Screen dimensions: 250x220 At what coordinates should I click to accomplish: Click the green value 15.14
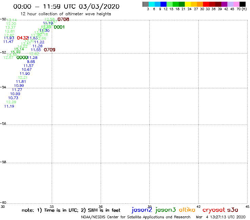[x=19, y=49]
